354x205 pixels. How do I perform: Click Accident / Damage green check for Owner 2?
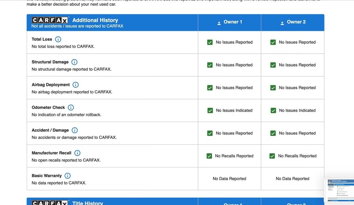click(273, 133)
